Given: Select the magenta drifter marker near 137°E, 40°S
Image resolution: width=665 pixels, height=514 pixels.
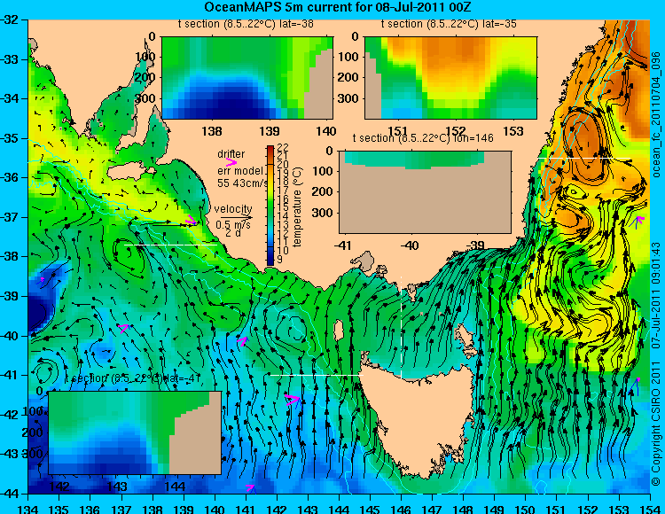Looking at the screenshot, I should tap(123, 328).
